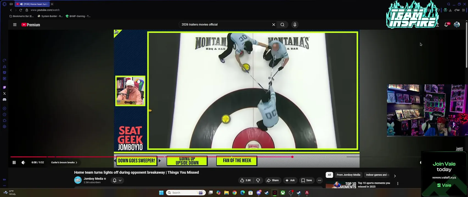Open browser settings gear in sidebar
Viewport: 468px width, 197px height.
4,127
